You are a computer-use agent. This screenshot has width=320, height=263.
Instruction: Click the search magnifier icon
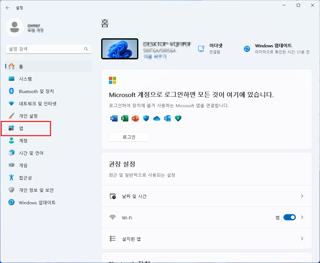pos(86,49)
